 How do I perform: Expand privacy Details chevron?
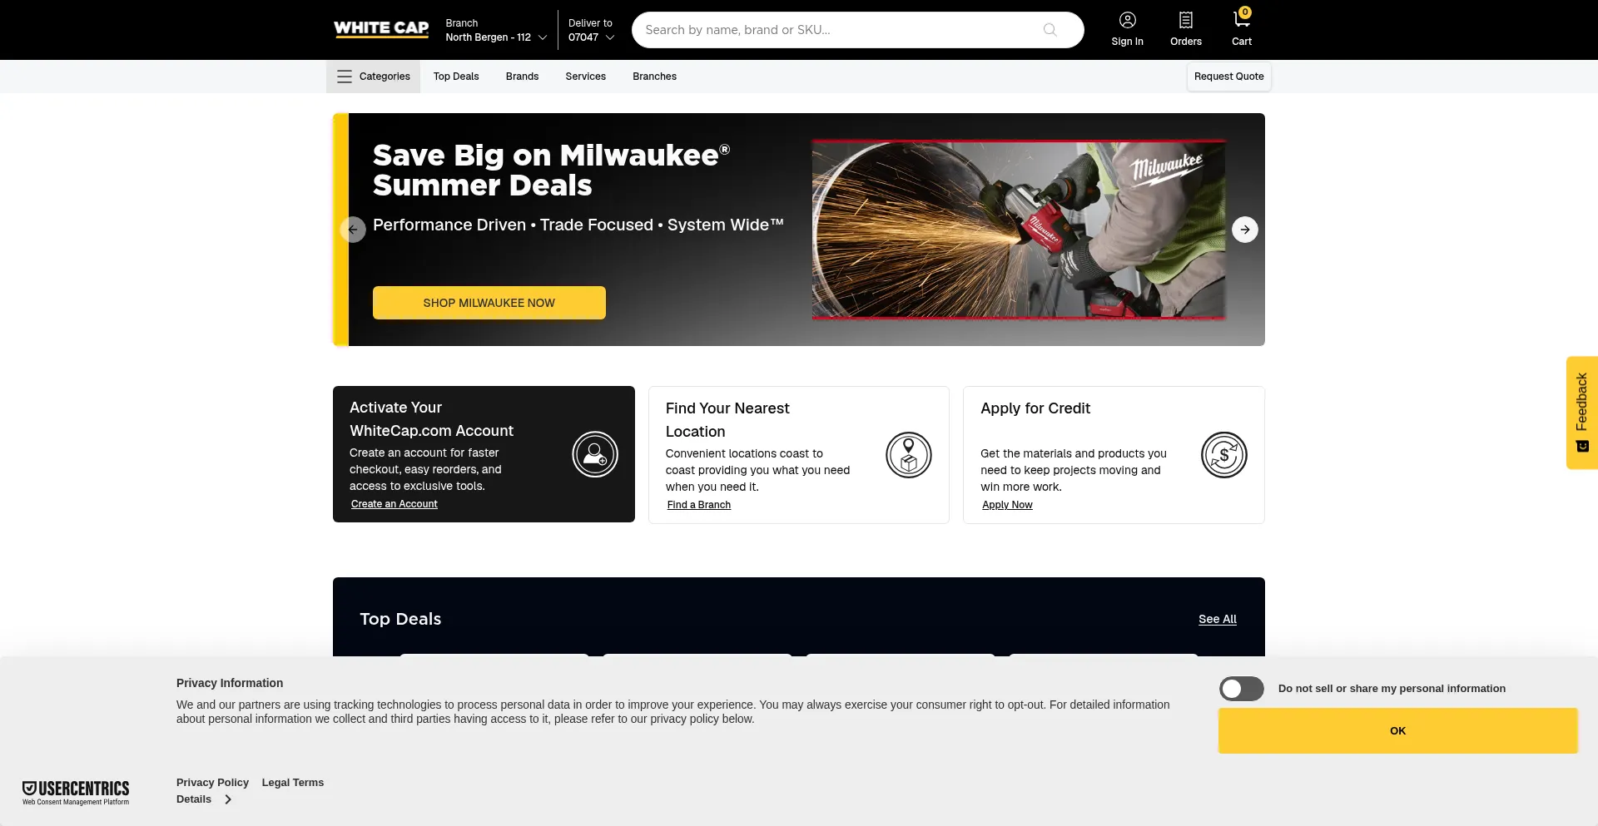[228, 799]
